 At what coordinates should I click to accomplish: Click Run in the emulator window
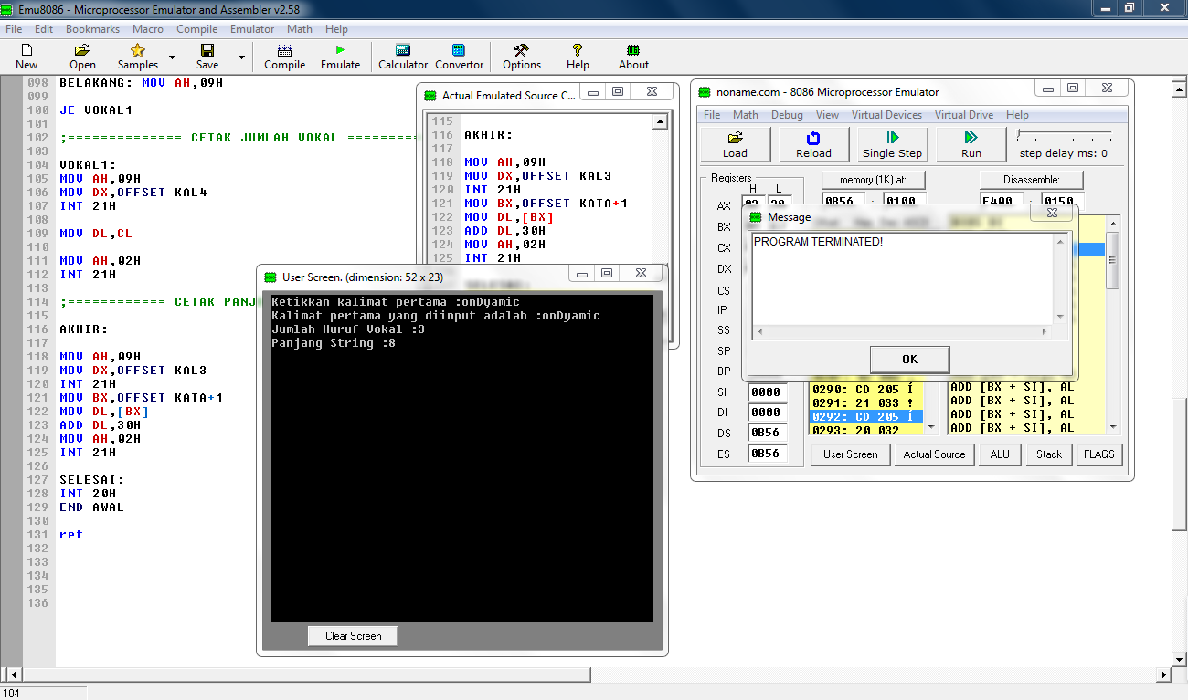point(971,144)
